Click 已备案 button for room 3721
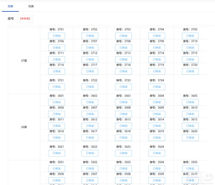Viewport: 215px width, 185px height. (57, 87)
